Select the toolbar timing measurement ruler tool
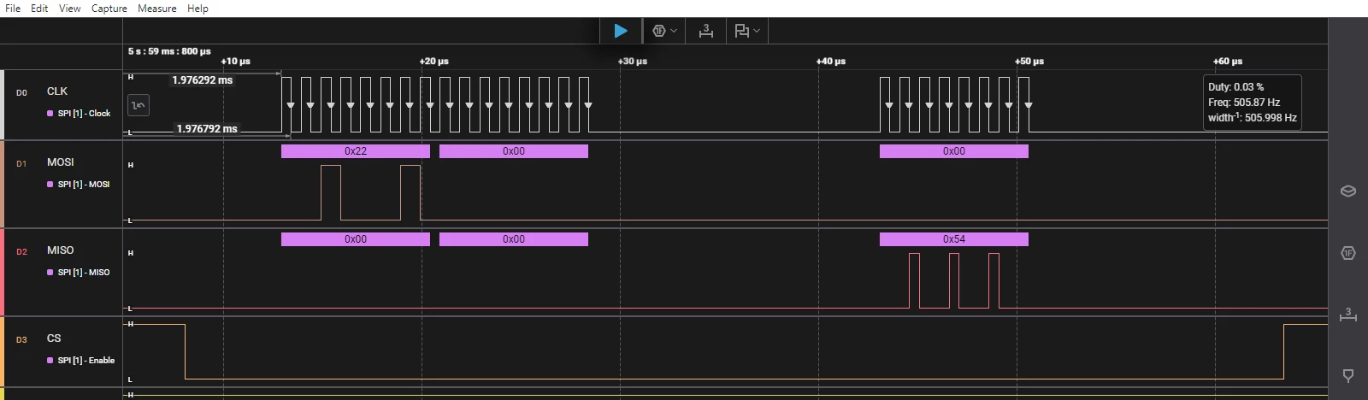This screenshot has height=400, width=1368. 705,31
